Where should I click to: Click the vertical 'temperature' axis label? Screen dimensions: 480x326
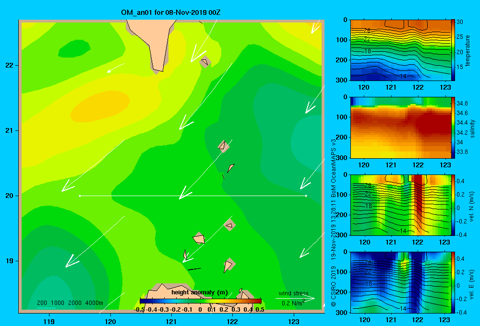pyautogui.click(x=468, y=50)
